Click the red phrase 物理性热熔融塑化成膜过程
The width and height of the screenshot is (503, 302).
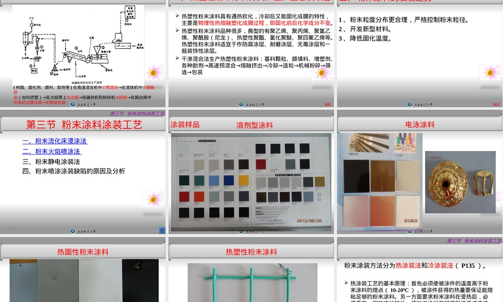tap(232, 23)
